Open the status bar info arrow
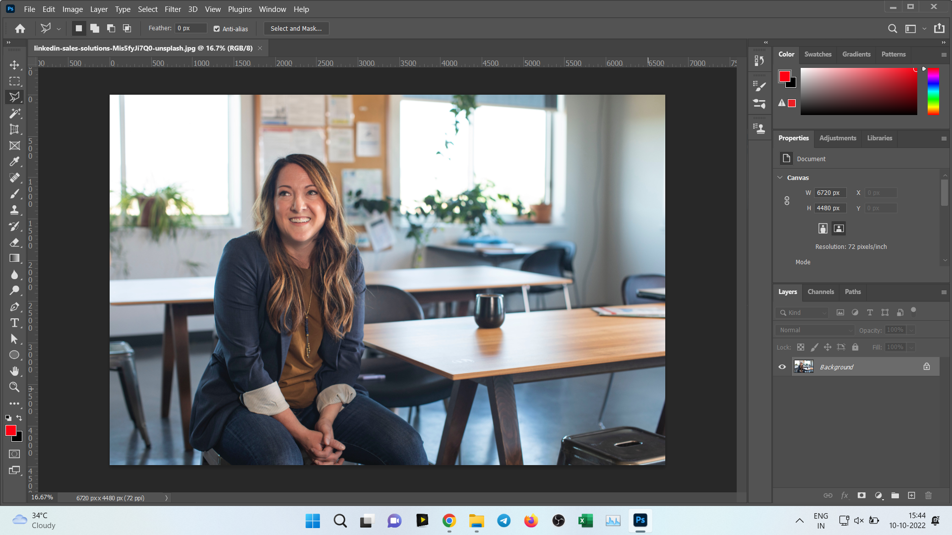This screenshot has width=952, height=535. (x=166, y=498)
